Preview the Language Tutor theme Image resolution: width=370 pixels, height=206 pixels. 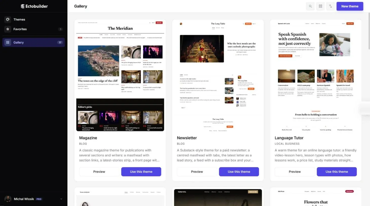pyautogui.click(x=295, y=172)
